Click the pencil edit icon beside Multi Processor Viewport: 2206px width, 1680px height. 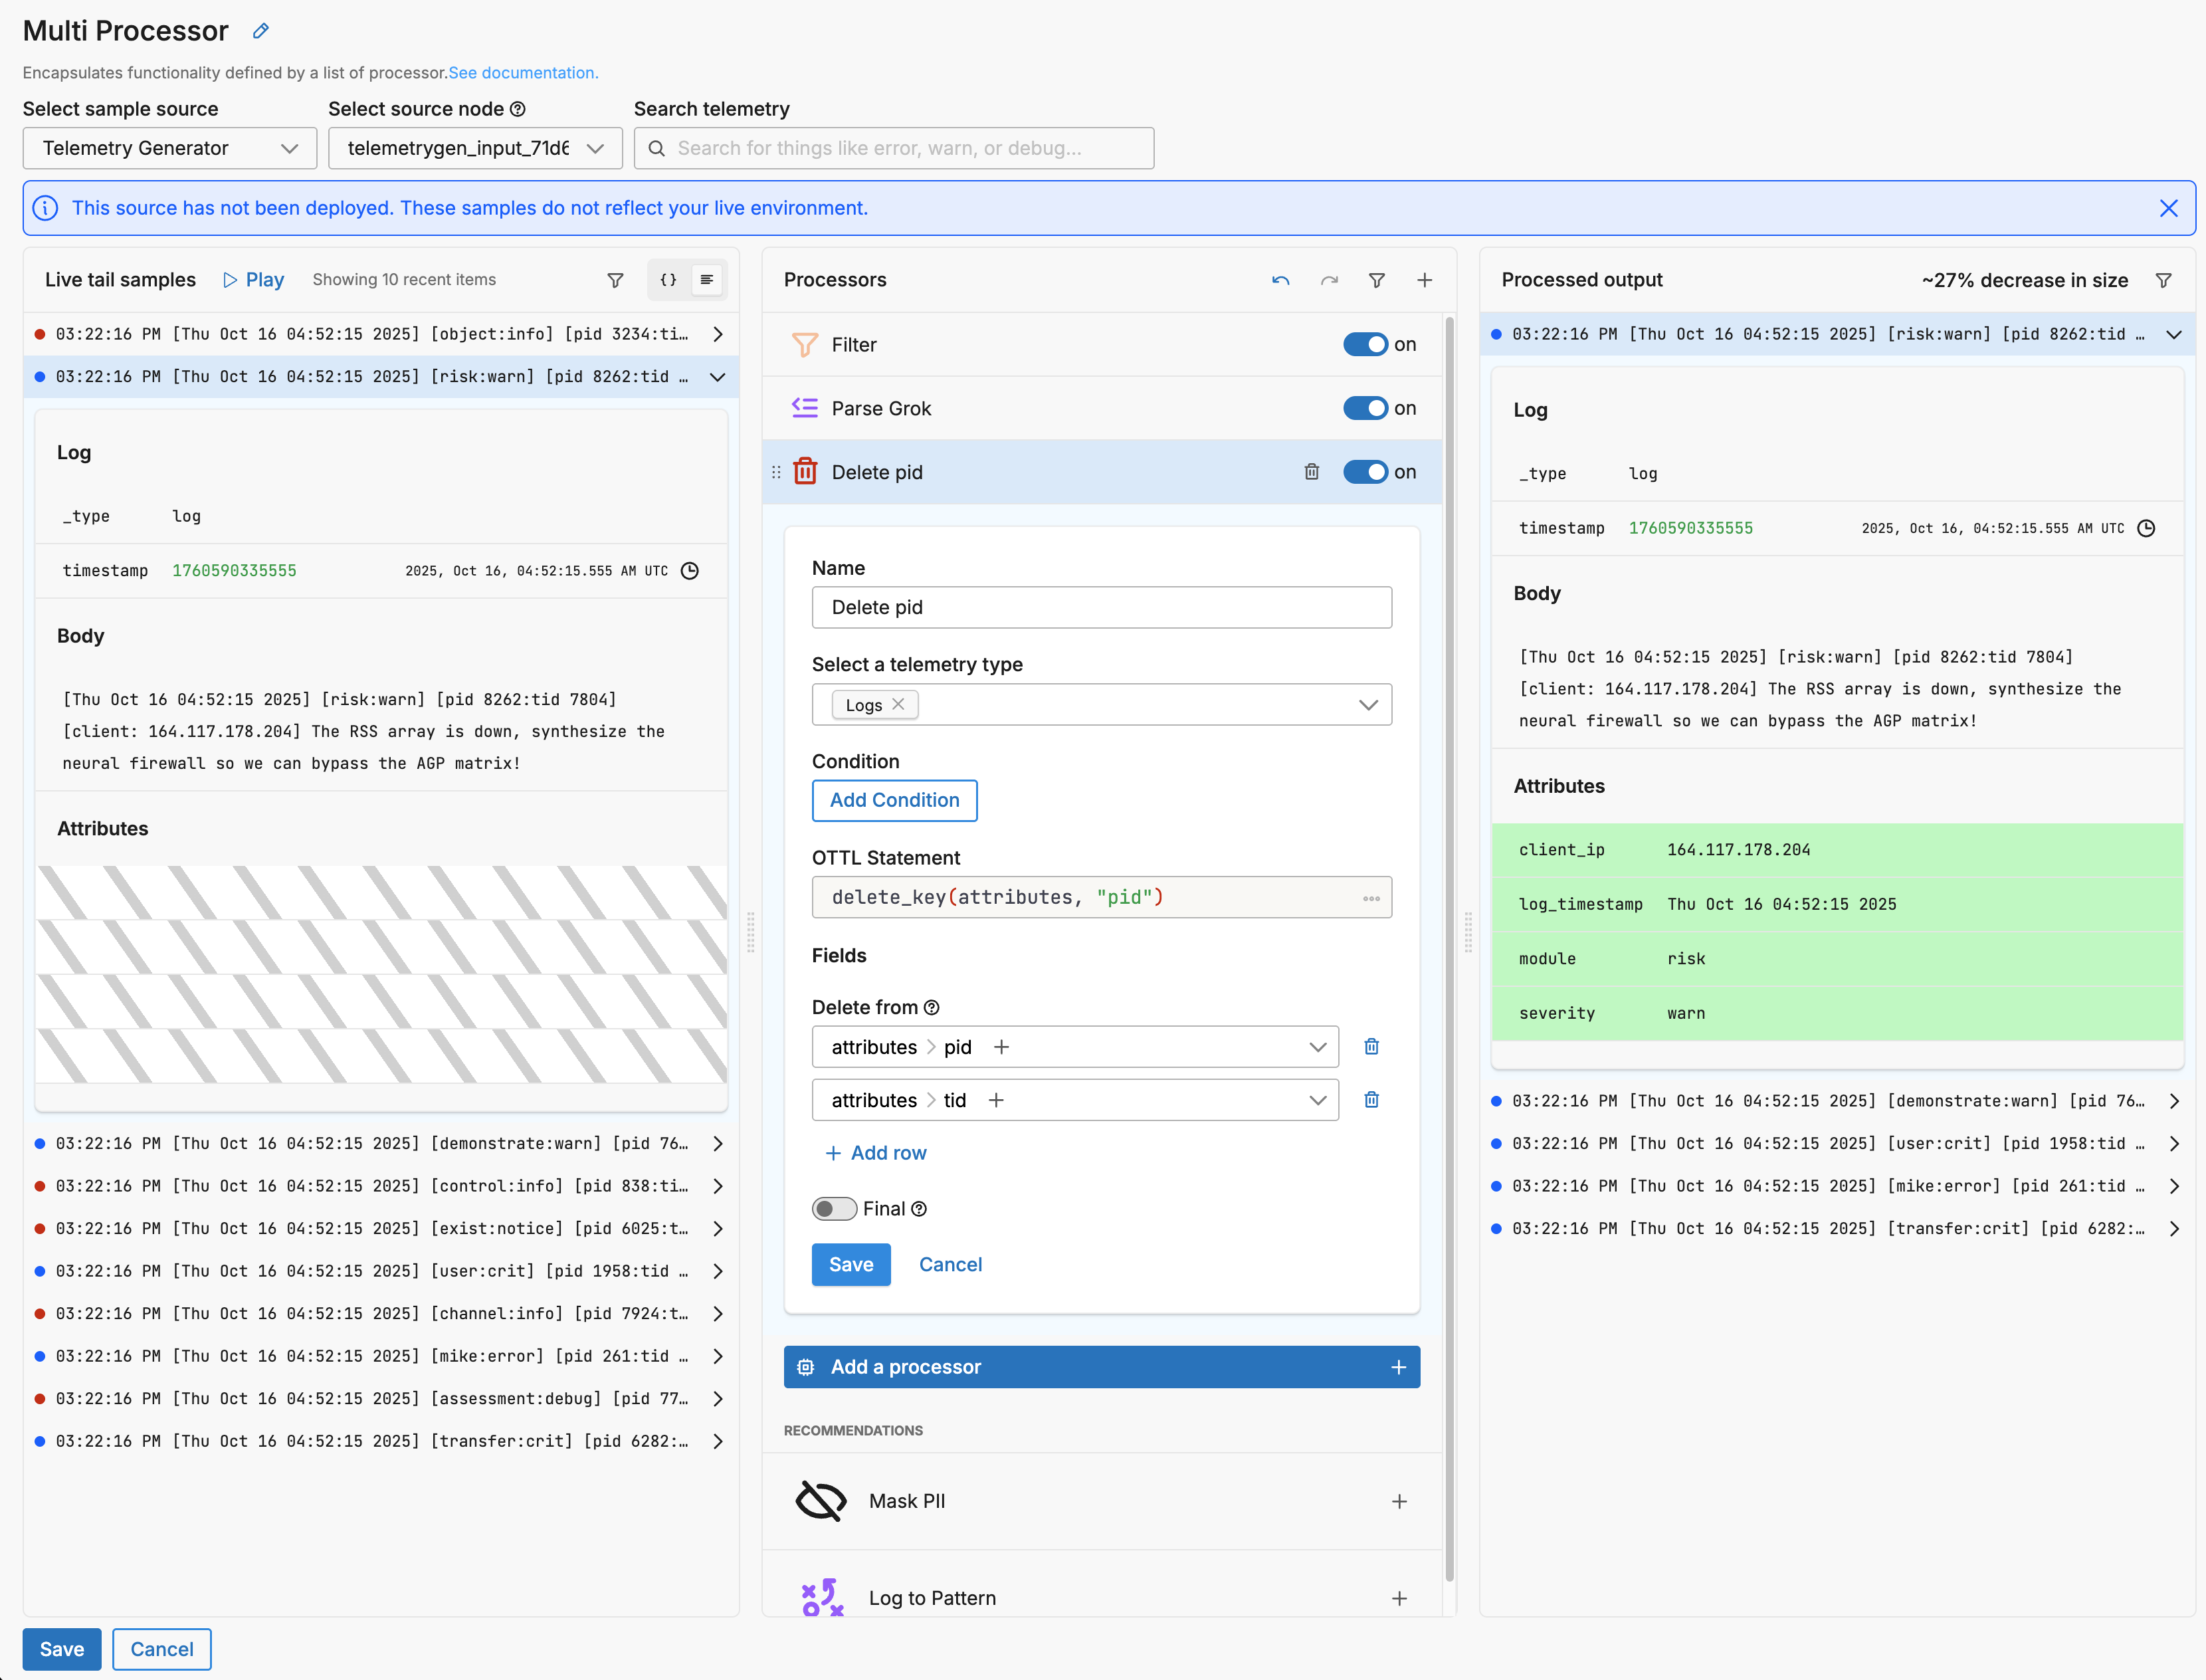pyautogui.click(x=260, y=31)
